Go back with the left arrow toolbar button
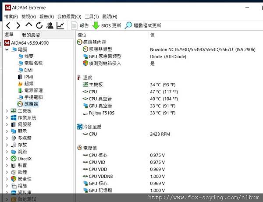 pos(8,25)
